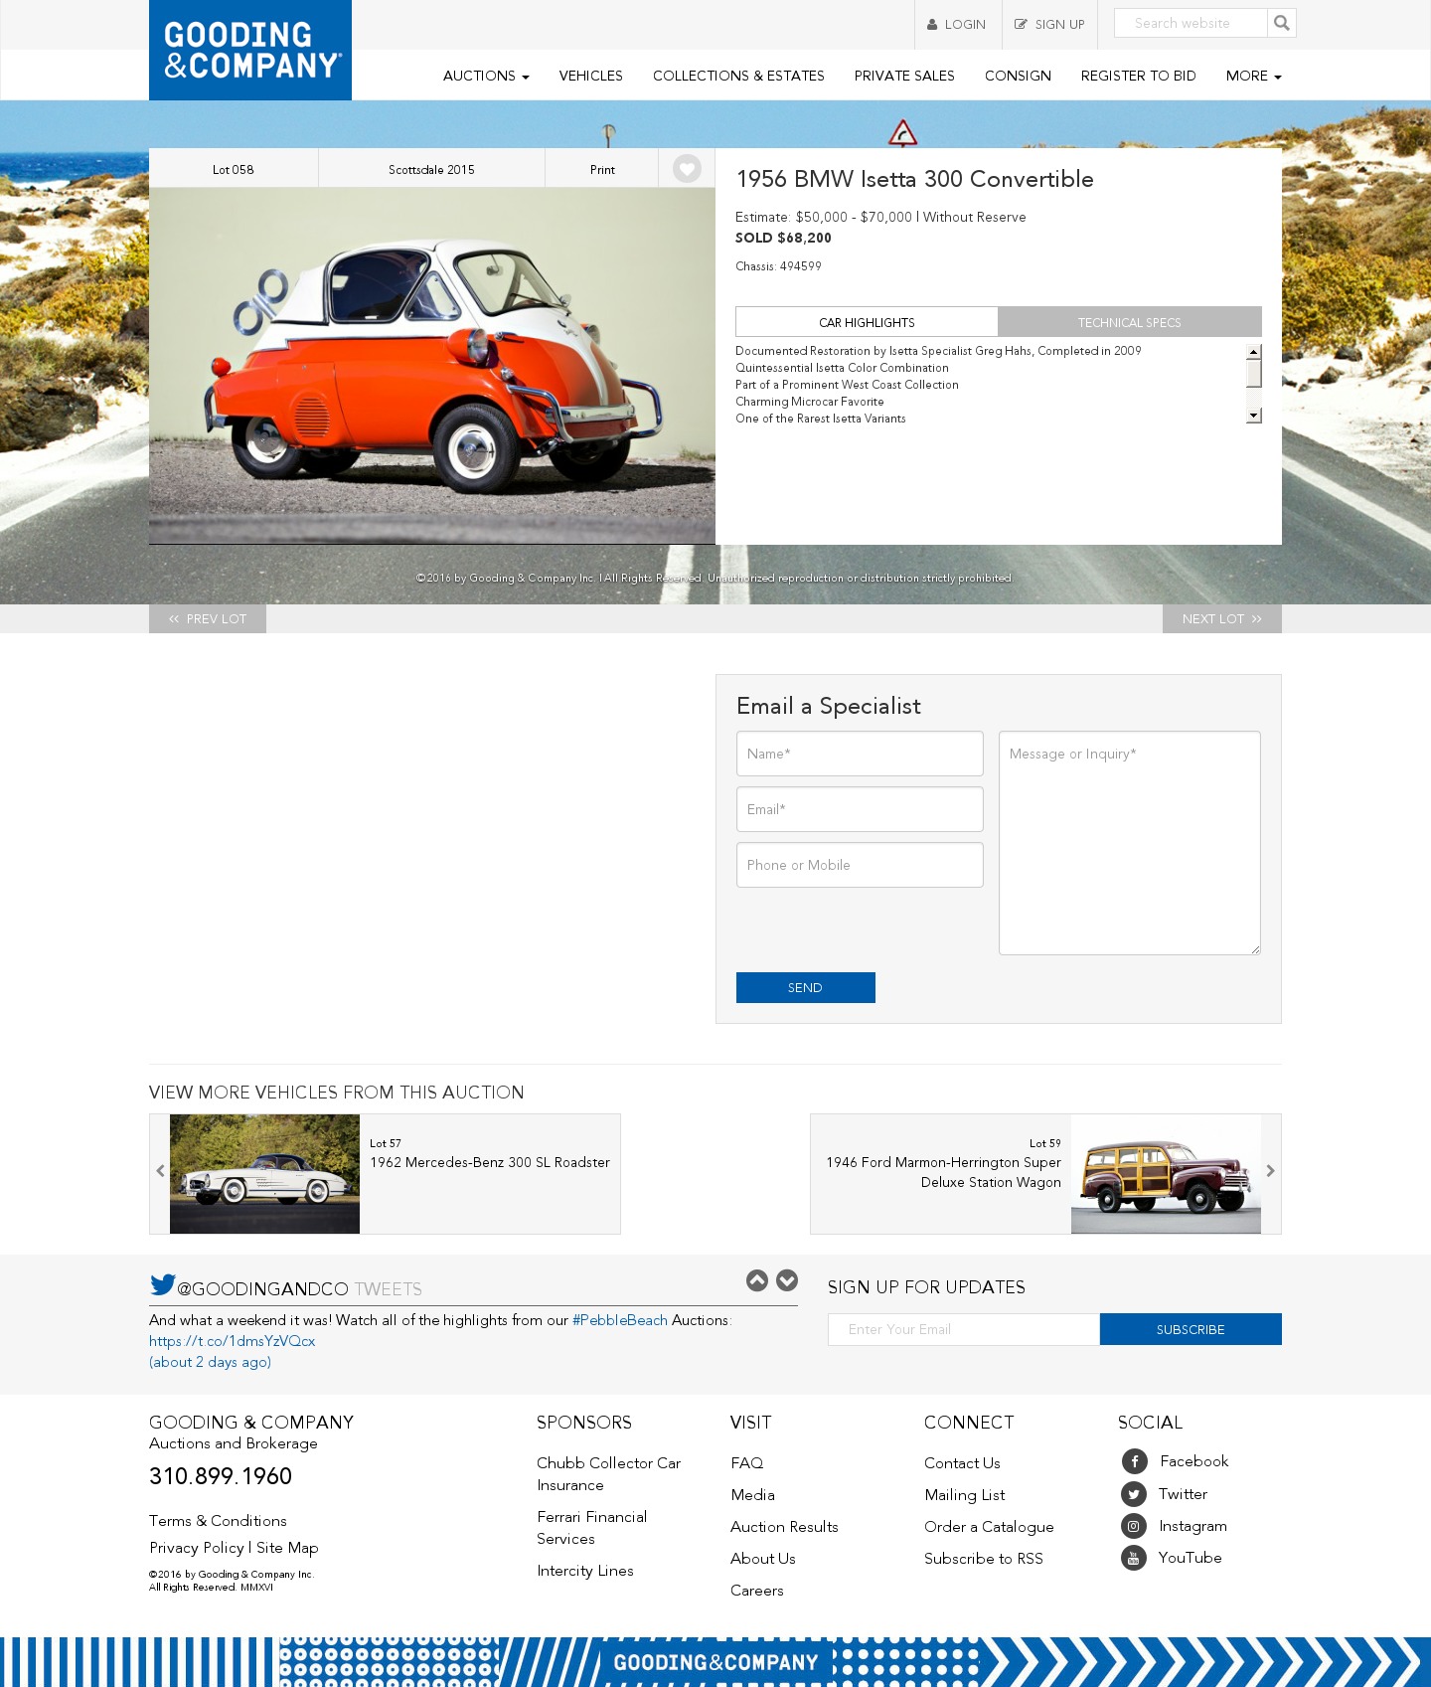The height and width of the screenshot is (1687, 1431).
Task: Go to Prev Lot
Action: [x=208, y=618]
